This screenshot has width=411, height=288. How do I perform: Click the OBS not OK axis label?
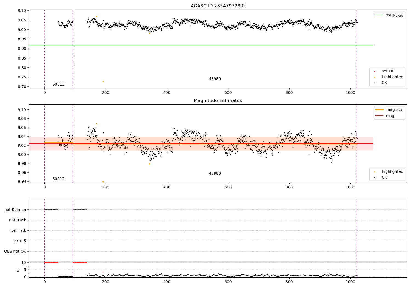click(15, 252)
